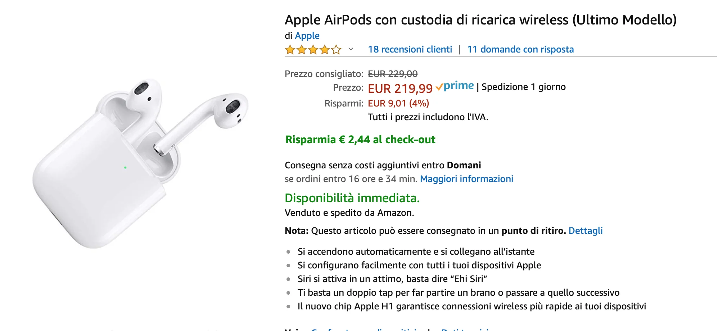Click the fourth star of the rating
Image resolution: width=727 pixels, height=331 pixels.
[325, 49]
